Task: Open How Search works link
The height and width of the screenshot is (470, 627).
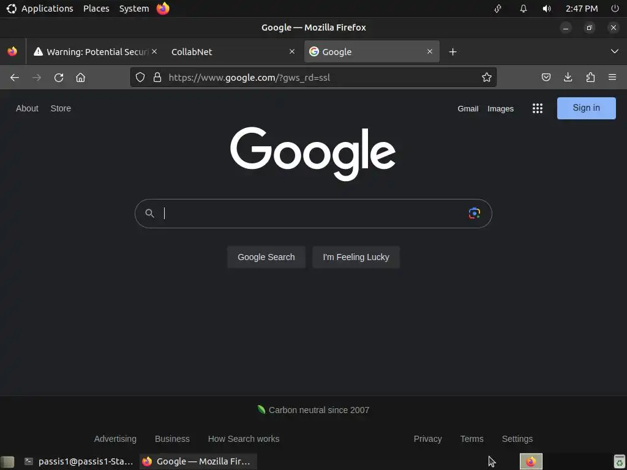Action: tap(244, 439)
